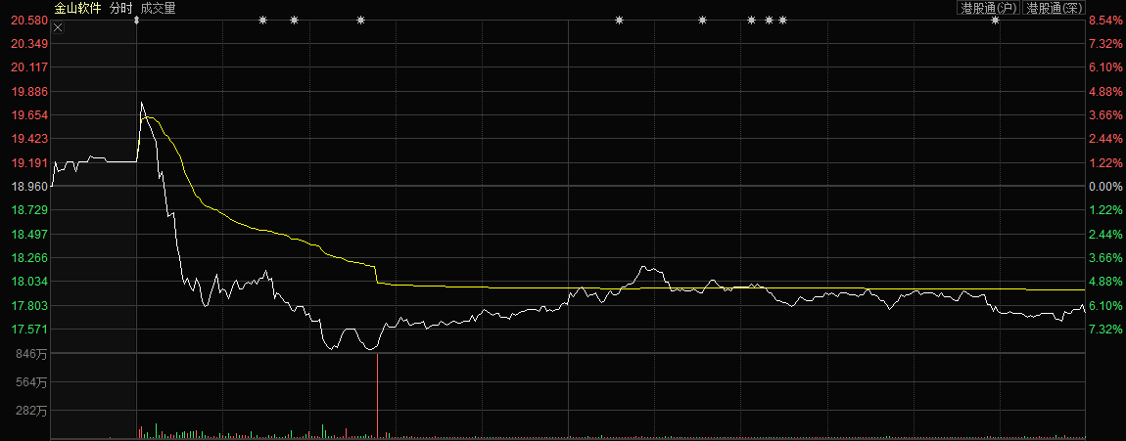The height and width of the screenshot is (441, 1126).
Task: Click the 20.349 price axis label
Action: (29, 44)
